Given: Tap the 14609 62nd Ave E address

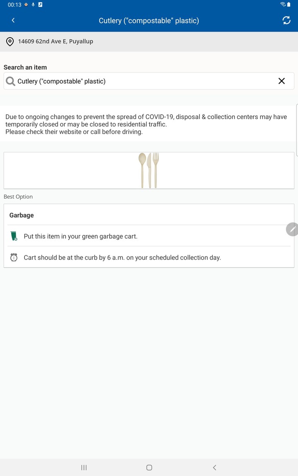Looking at the screenshot, I should (x=55, y=41).
